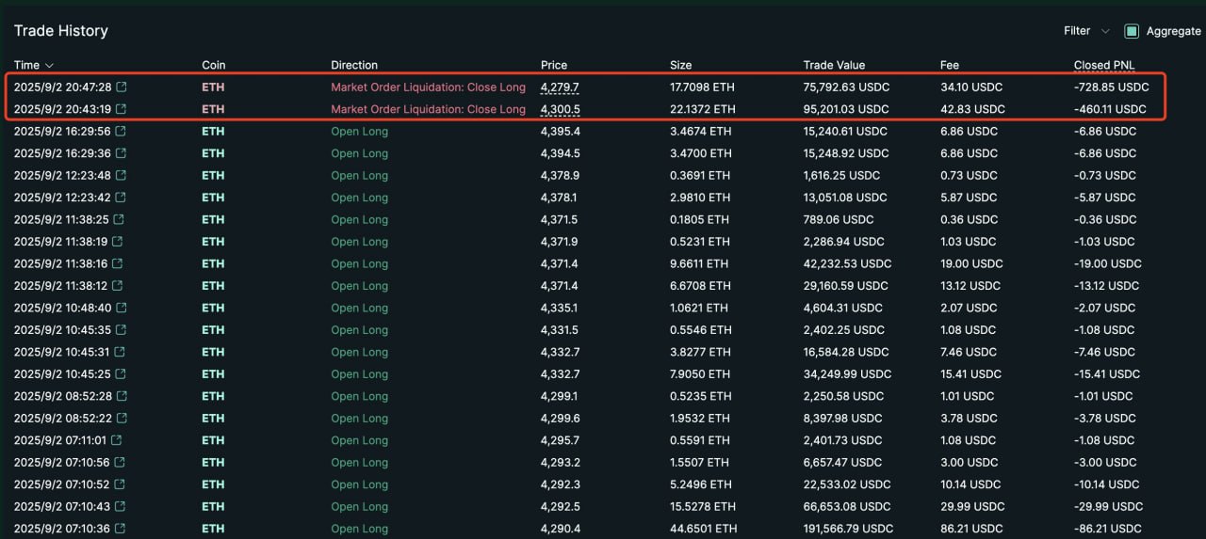Click trade value 95,201.03 USDC
The height and width of the screenshot is (539, 1206).
(845, 109)
